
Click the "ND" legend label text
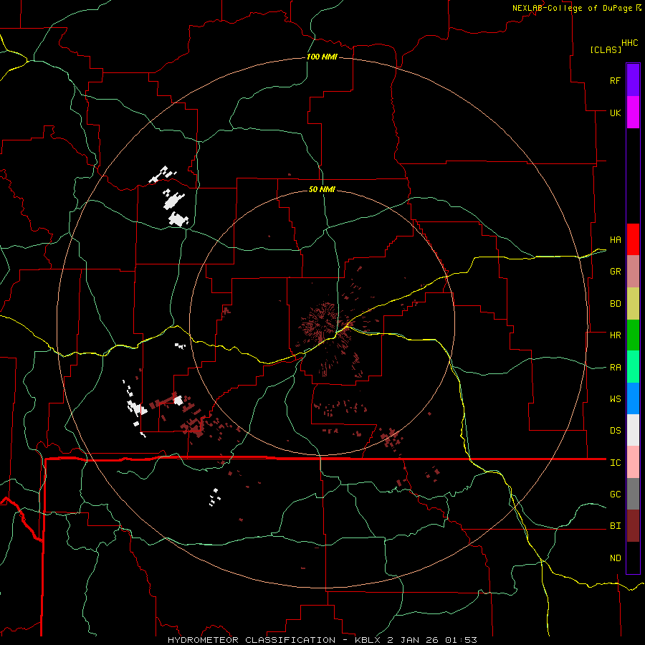(x=615, y=558)
